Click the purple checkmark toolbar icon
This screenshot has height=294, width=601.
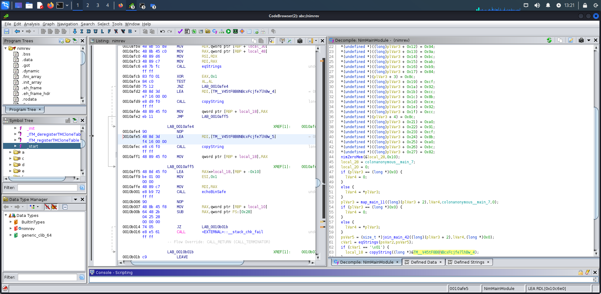(x=180, y=31)
